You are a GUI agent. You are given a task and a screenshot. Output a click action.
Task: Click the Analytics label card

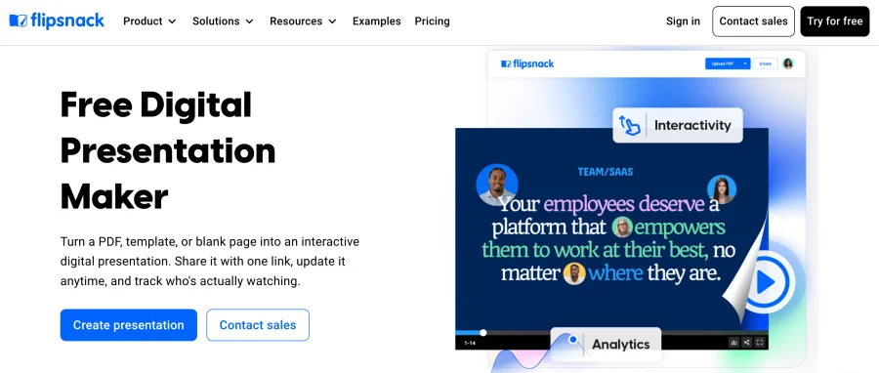606,344
